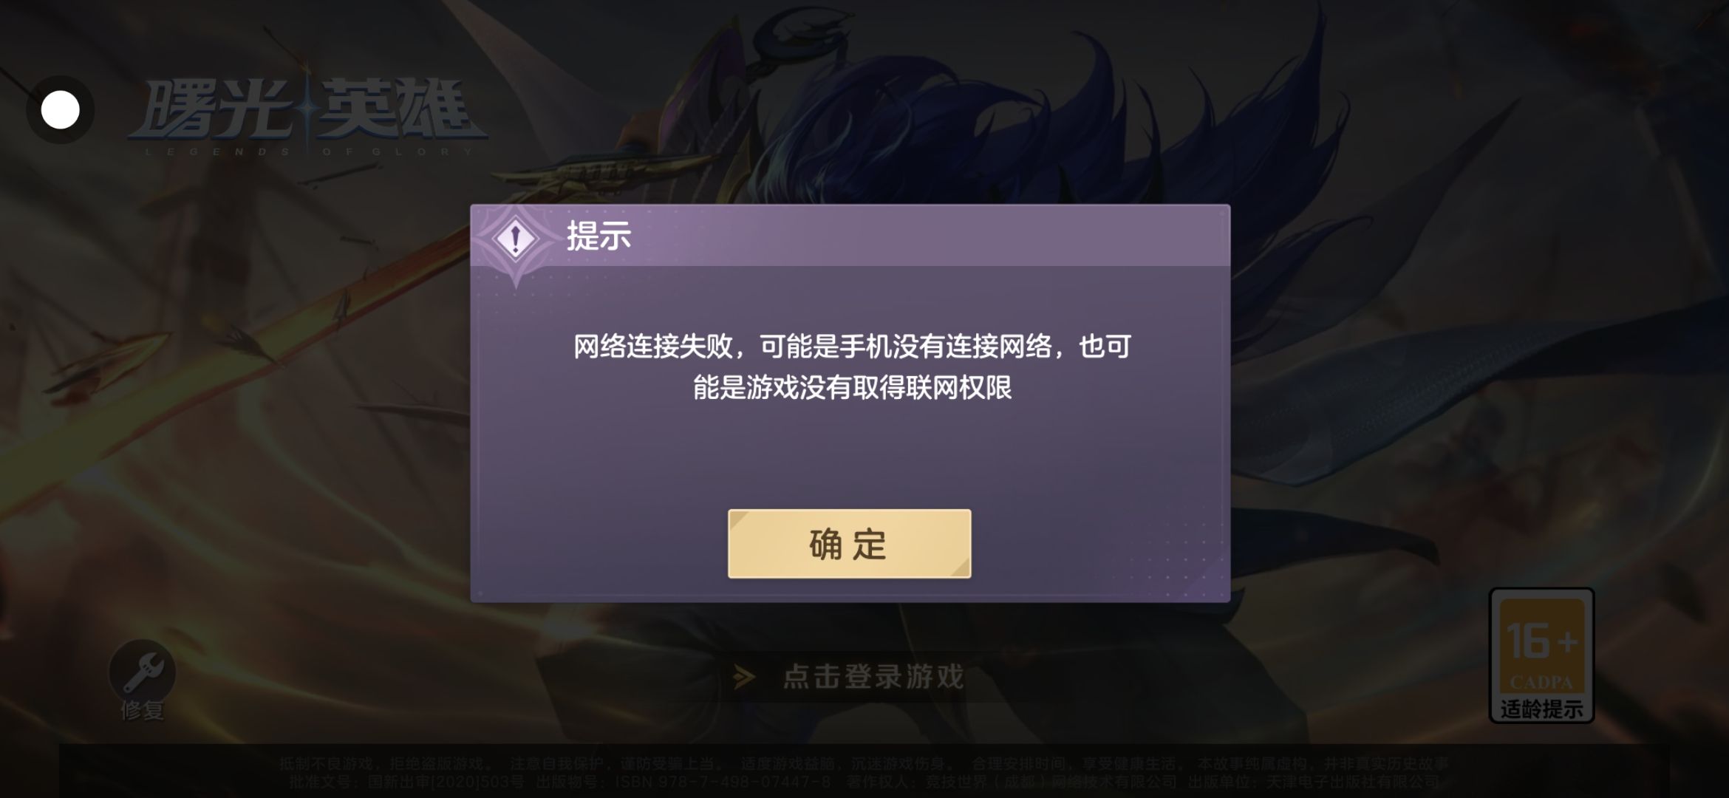The image size is (1729, 798).
Task: Click the 提示 dialog title
Action: [x=598, y=236]
